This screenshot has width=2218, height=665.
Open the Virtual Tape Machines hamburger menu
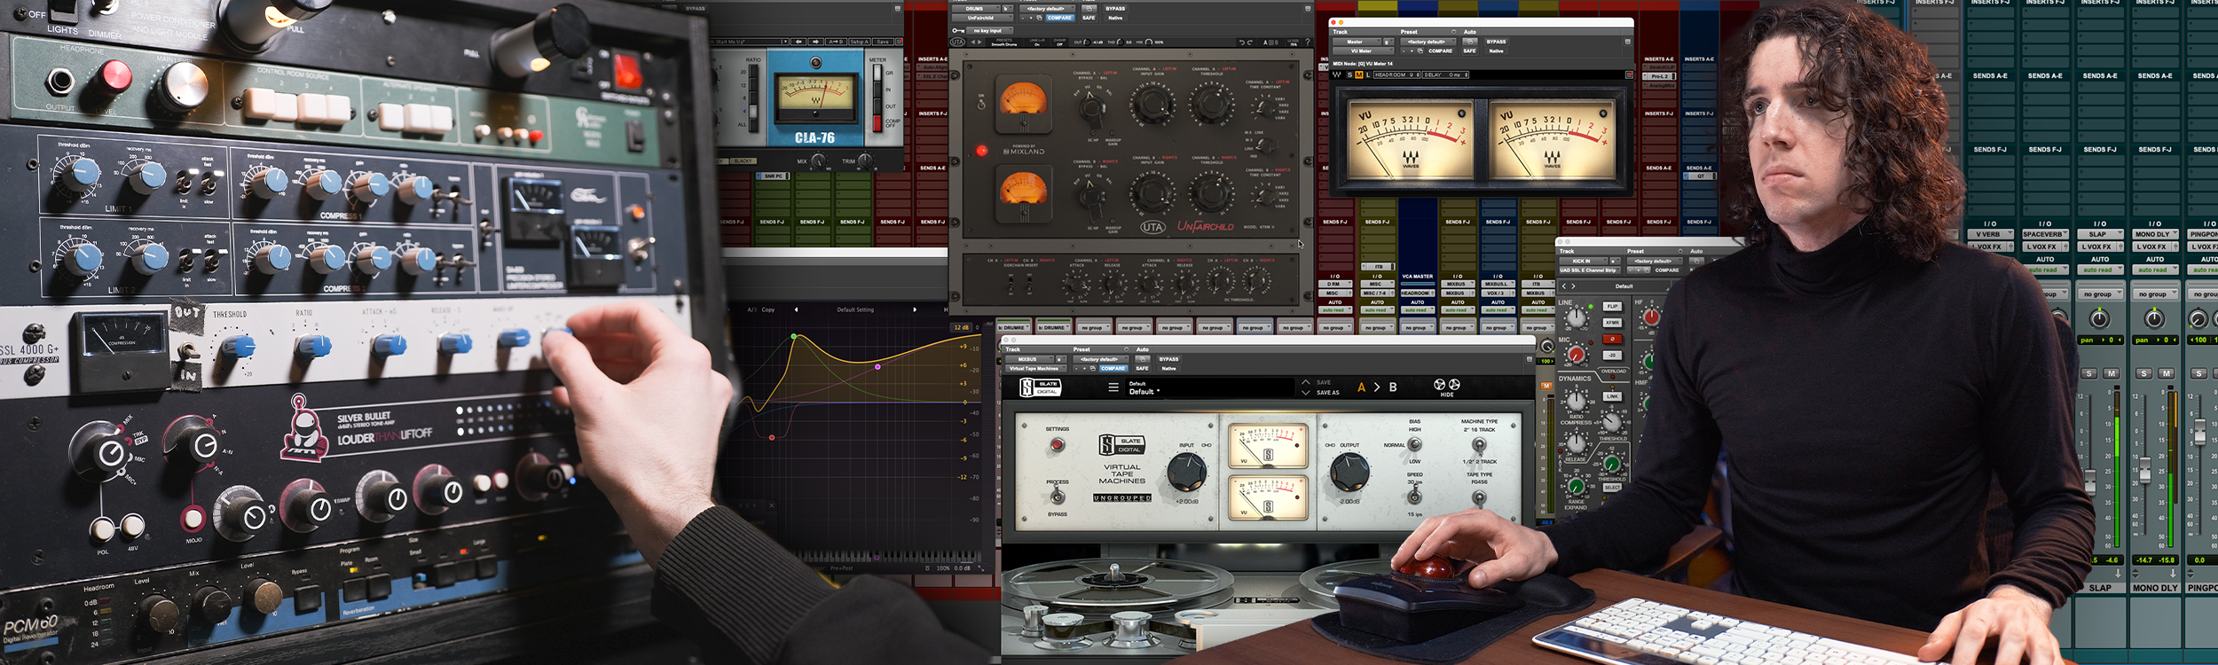(1113, 387)
